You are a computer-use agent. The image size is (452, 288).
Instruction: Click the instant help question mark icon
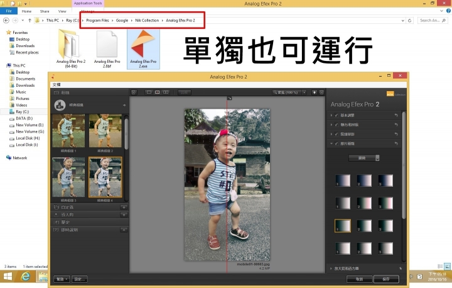[56, 230]
